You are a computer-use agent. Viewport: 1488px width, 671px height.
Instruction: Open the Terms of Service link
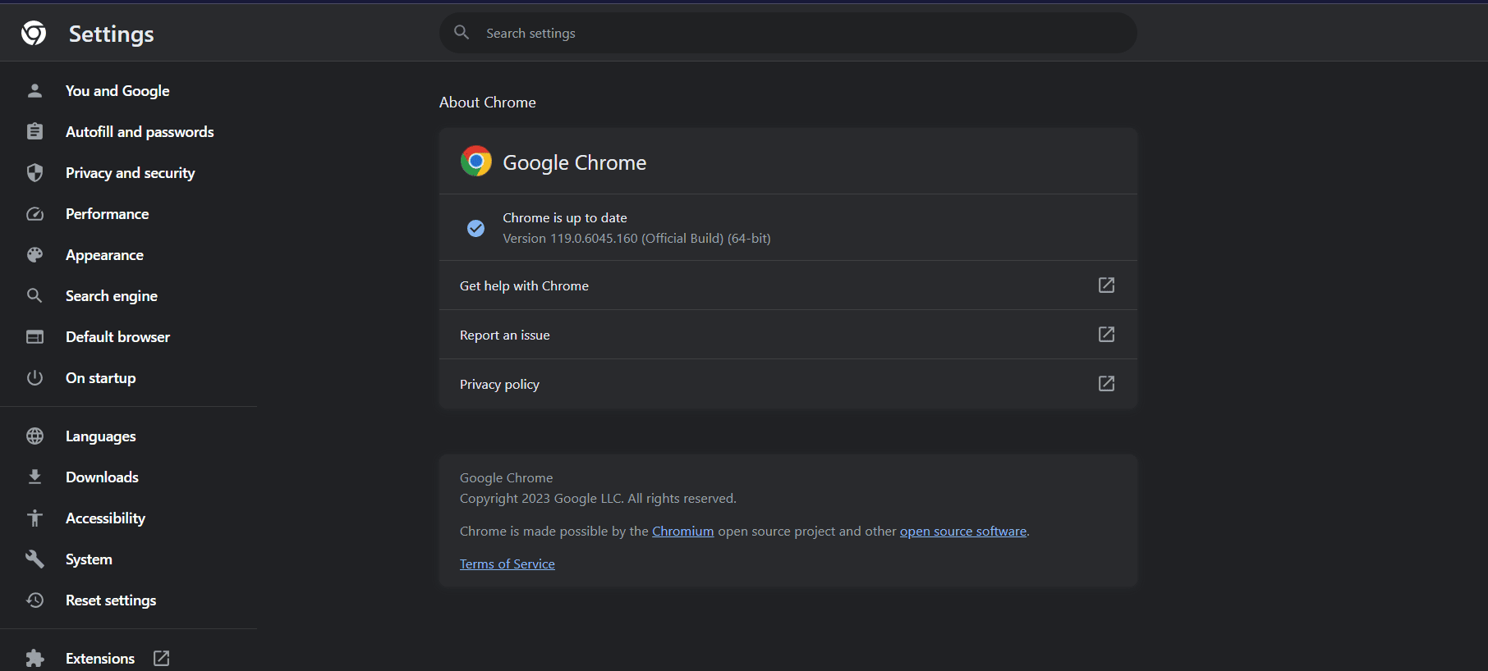(x=507, y=564)
